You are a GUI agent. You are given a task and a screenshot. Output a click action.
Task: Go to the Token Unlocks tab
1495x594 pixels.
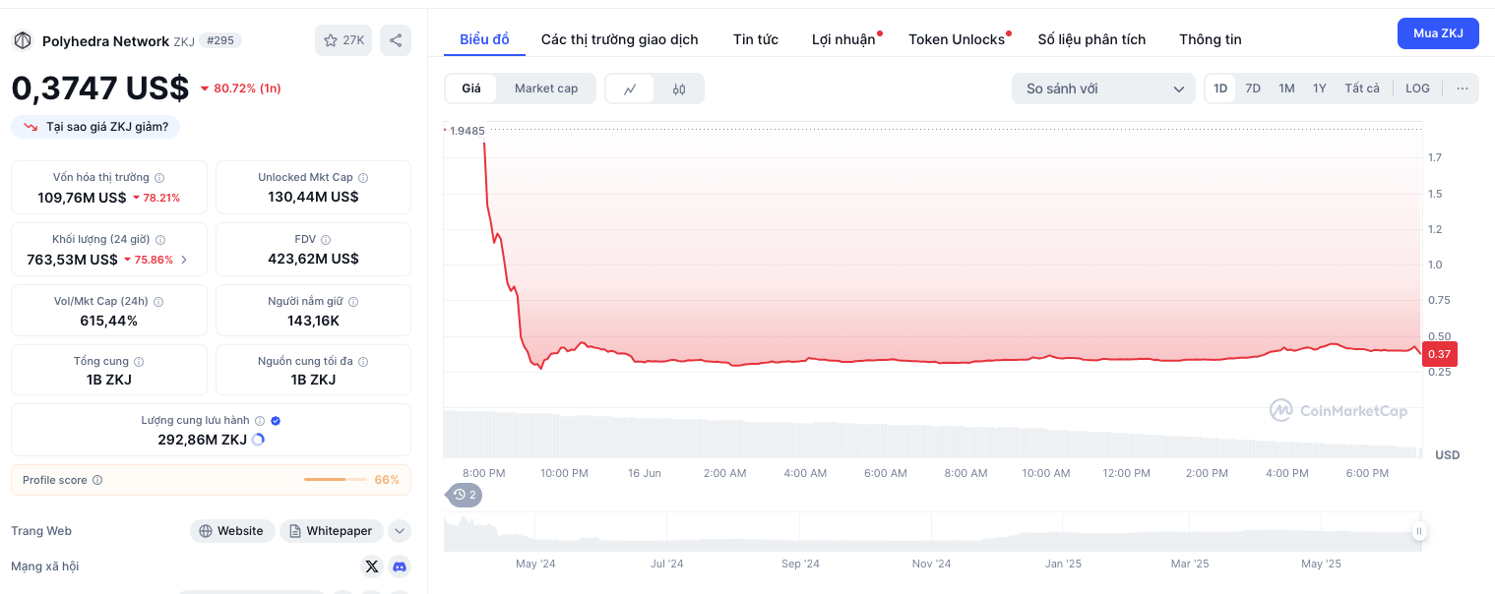956,39
